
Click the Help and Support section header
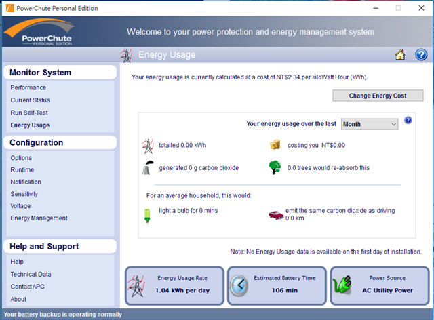[x=60, y=246]
